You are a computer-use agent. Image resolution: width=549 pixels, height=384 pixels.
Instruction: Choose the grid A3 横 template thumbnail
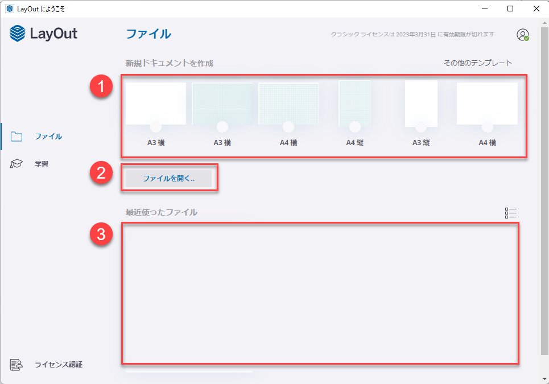[222, 102]
